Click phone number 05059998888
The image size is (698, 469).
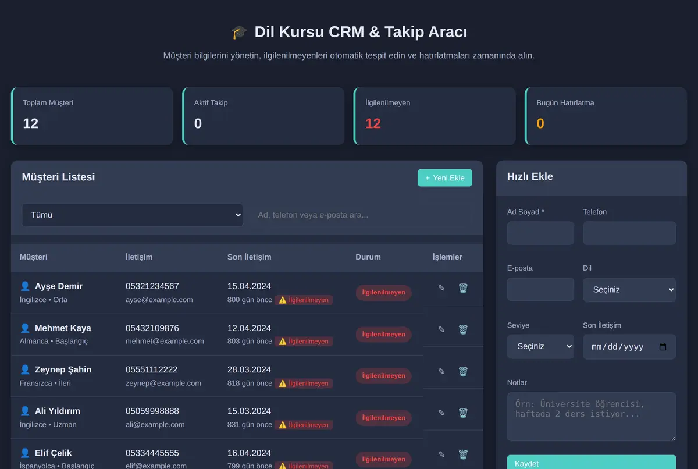(152, 411)
